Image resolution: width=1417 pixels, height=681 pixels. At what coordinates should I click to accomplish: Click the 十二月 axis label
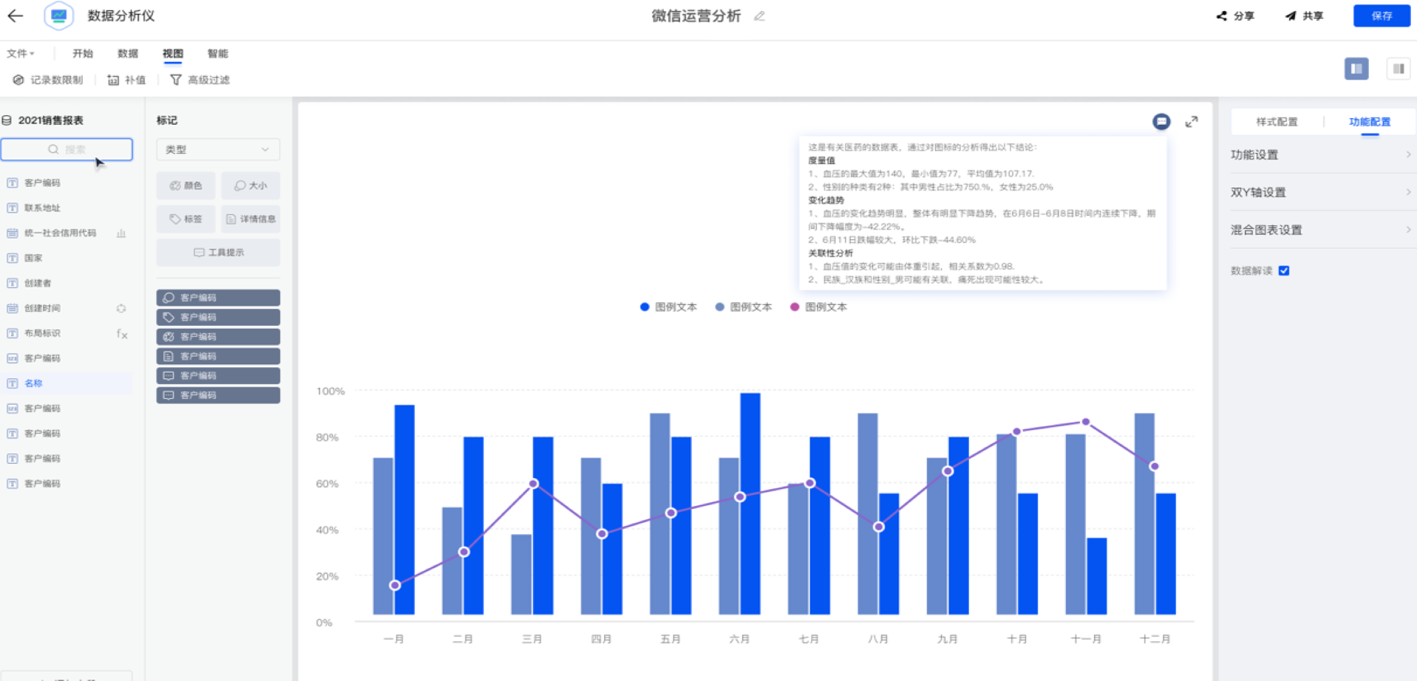[x=1155, y=639]
